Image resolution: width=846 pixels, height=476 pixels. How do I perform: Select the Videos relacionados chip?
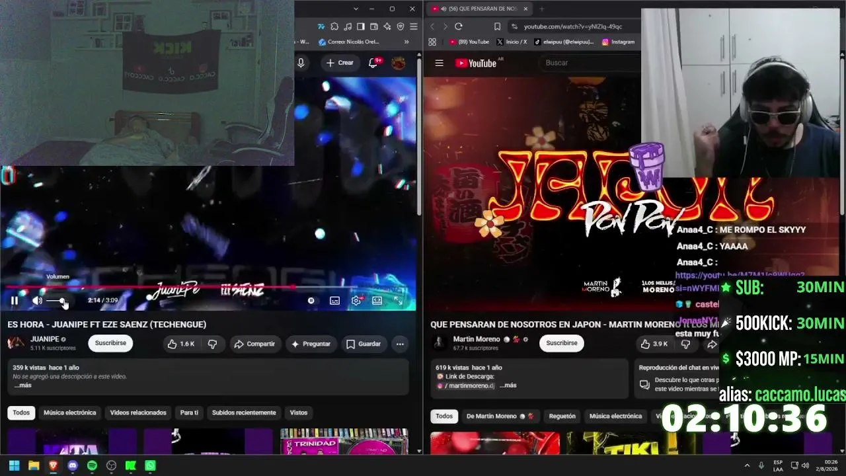pyautogui.click(x=138, y=413)
